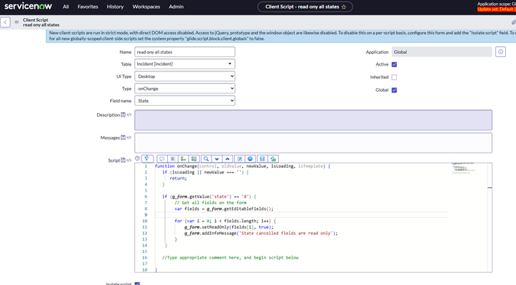Go back using the left chevron button

(5, 23)
